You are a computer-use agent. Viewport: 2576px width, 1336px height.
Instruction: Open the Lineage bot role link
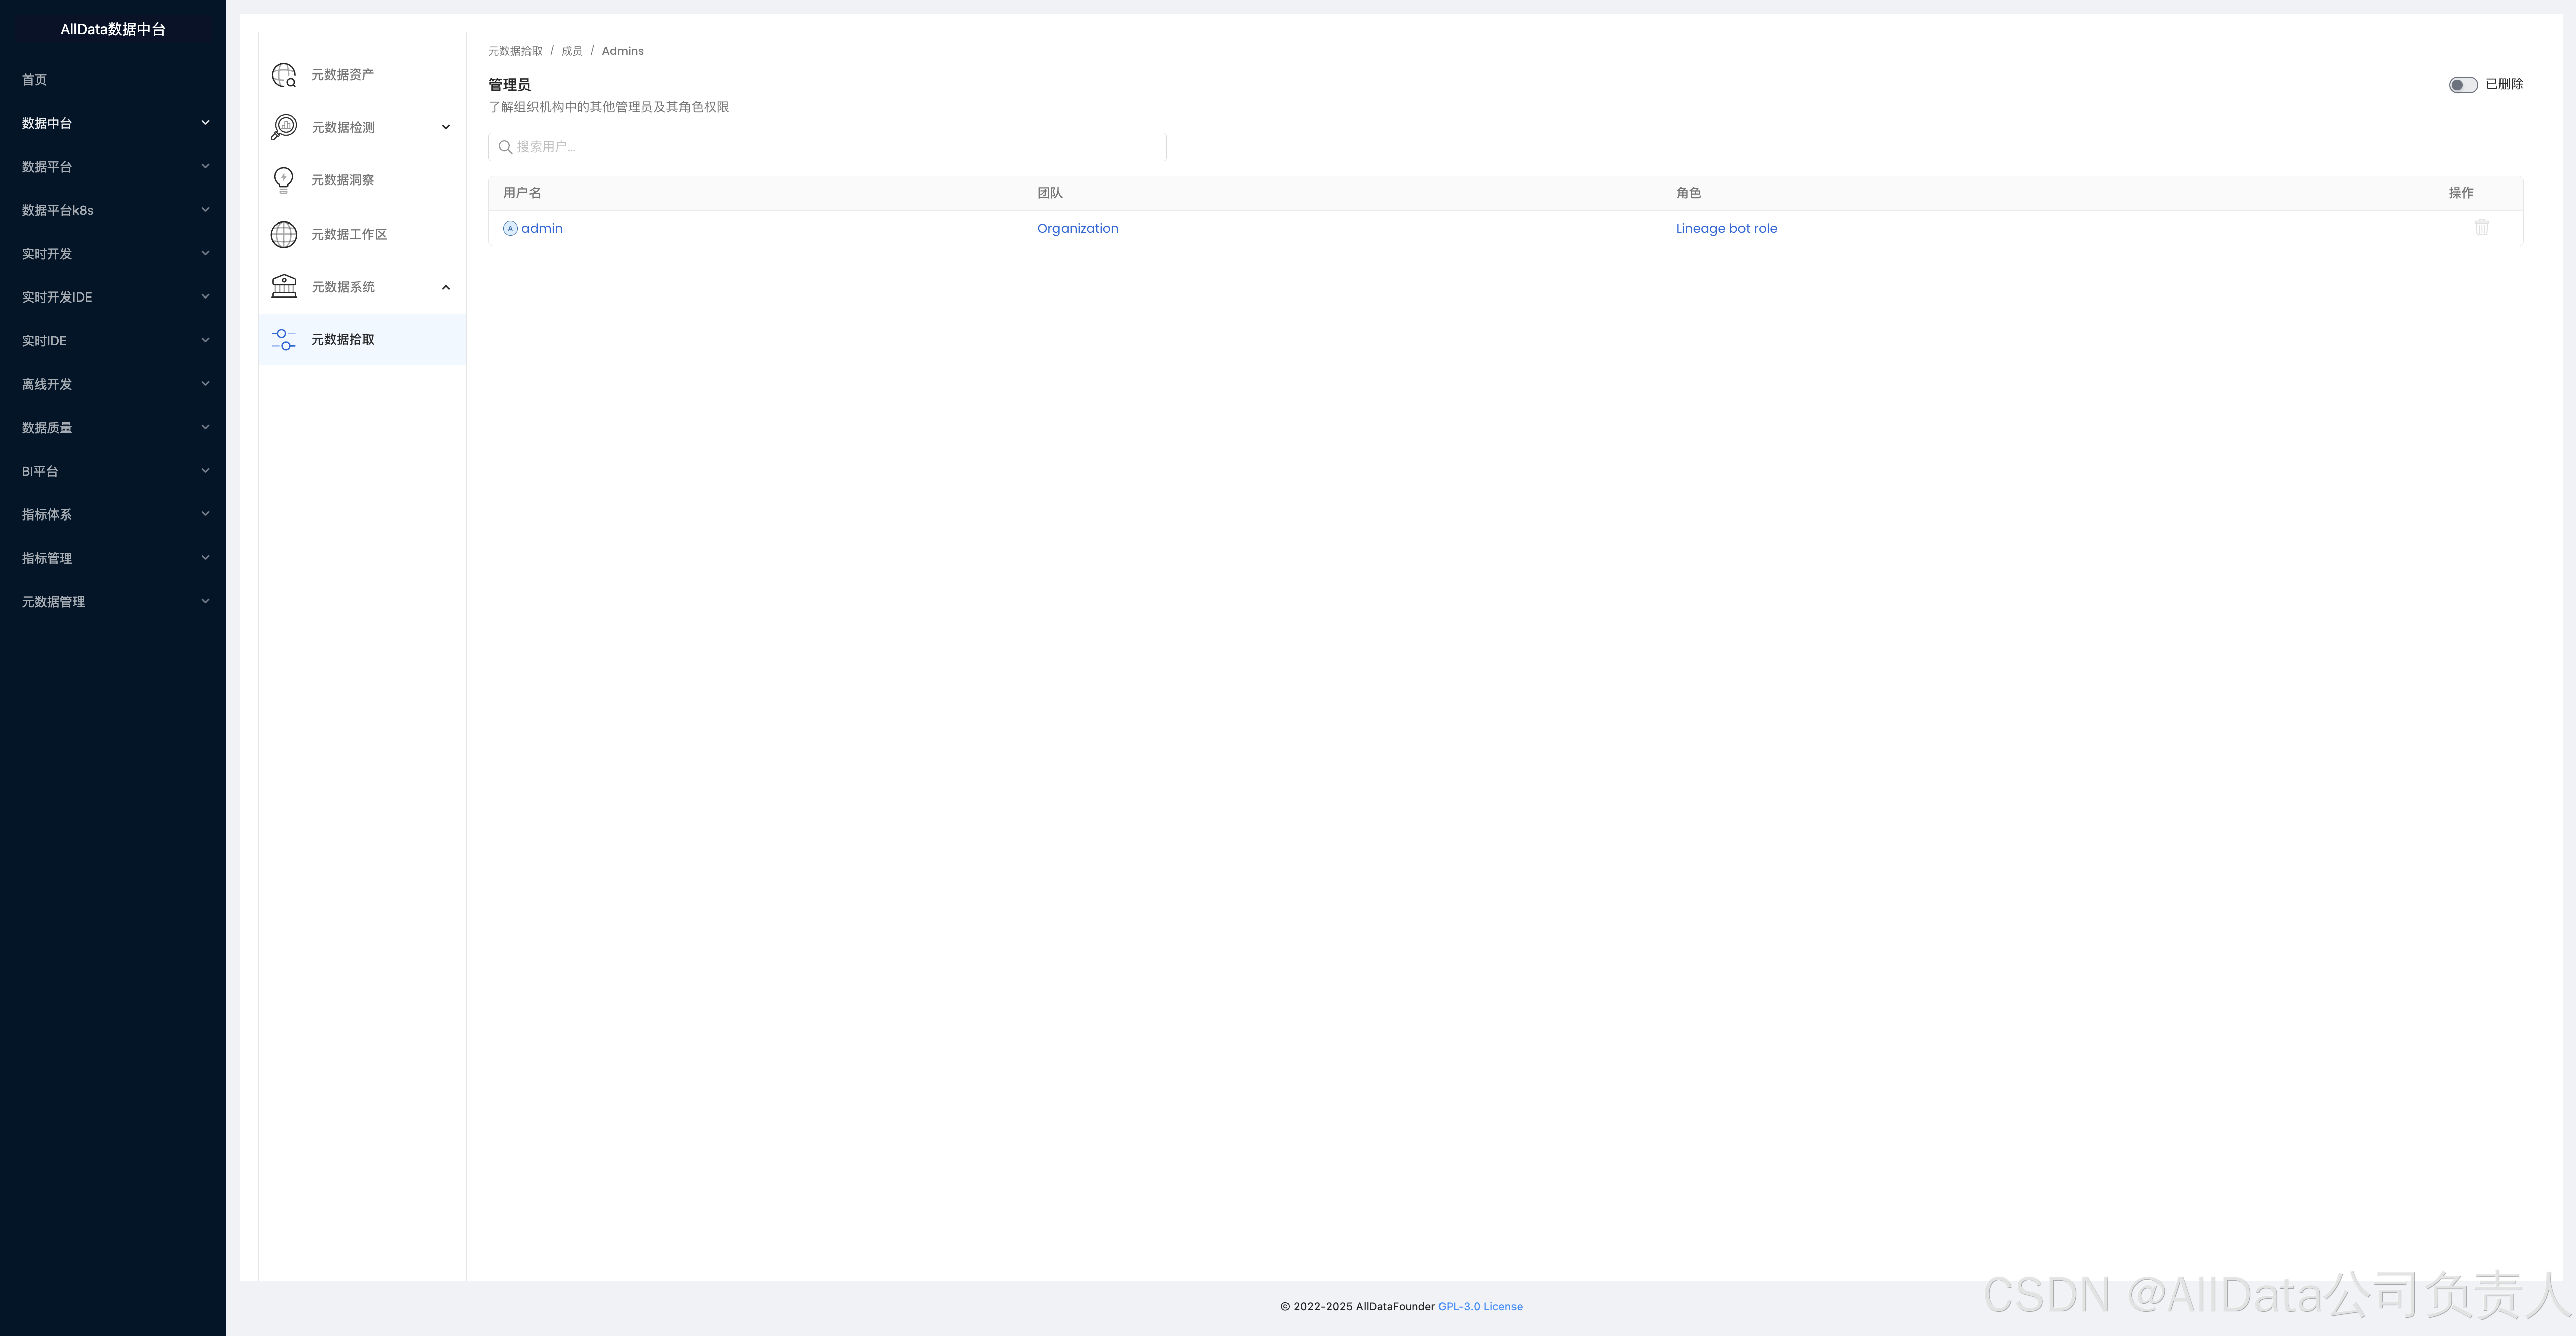point(1726,229)
